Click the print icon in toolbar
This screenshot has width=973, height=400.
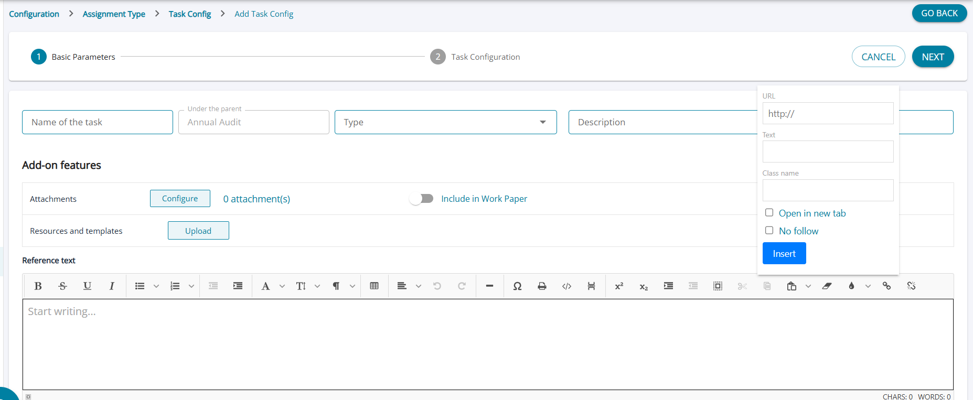(542, 286)
